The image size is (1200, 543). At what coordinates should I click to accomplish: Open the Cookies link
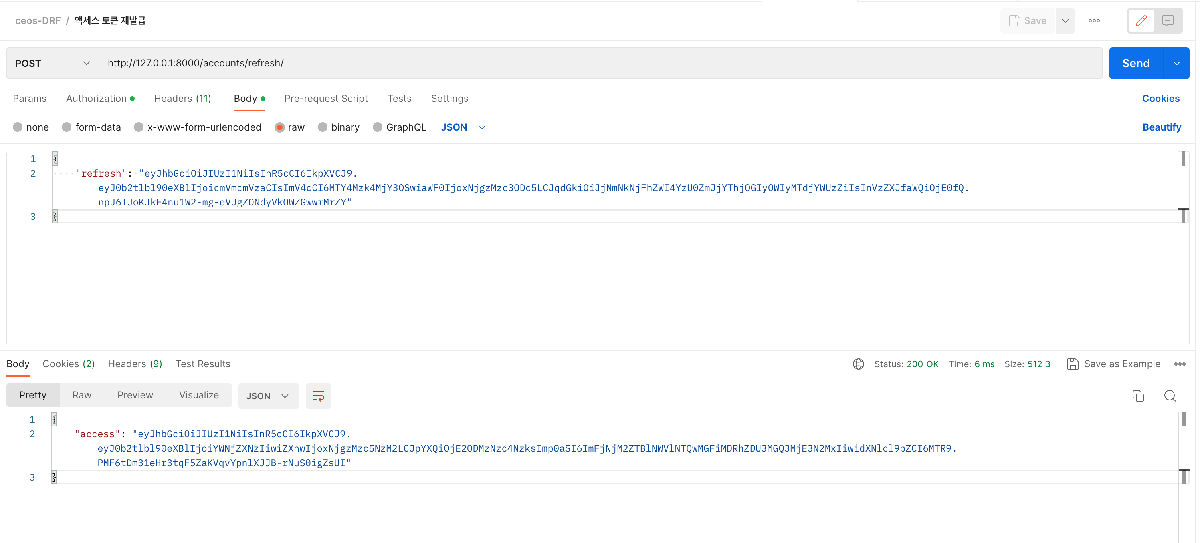pos(1160,98)
